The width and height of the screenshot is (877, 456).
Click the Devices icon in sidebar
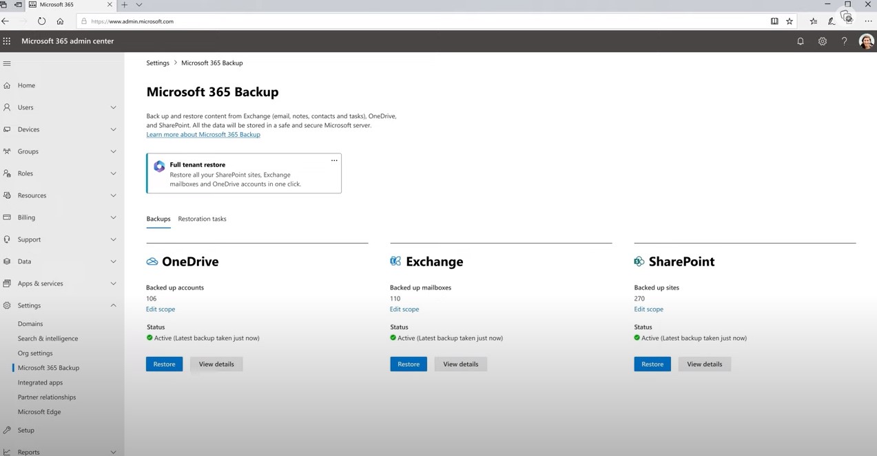pyautogui.click(x=7, y=129)
